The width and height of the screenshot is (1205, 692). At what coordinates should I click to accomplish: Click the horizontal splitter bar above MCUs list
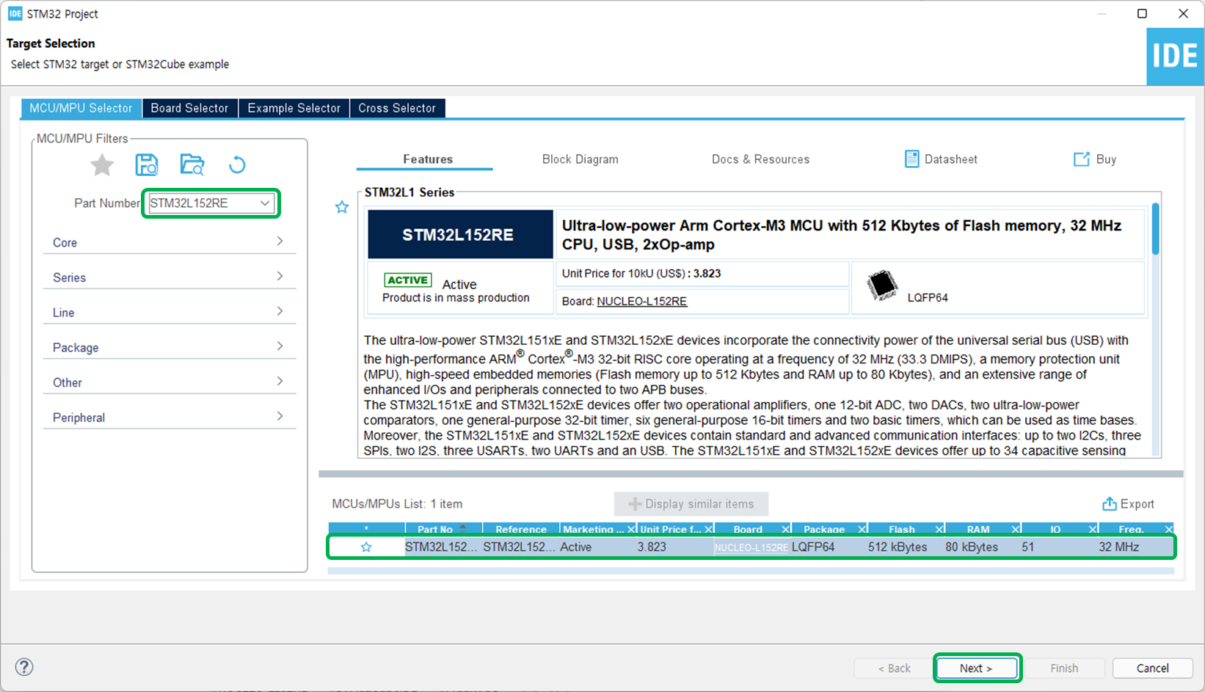click(751, 474)
